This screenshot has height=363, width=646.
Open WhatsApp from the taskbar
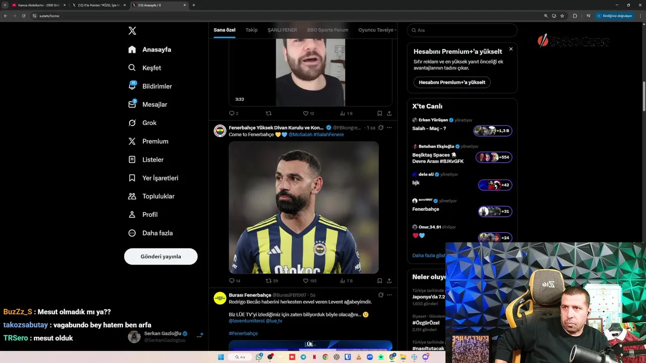tap(259, 357)
